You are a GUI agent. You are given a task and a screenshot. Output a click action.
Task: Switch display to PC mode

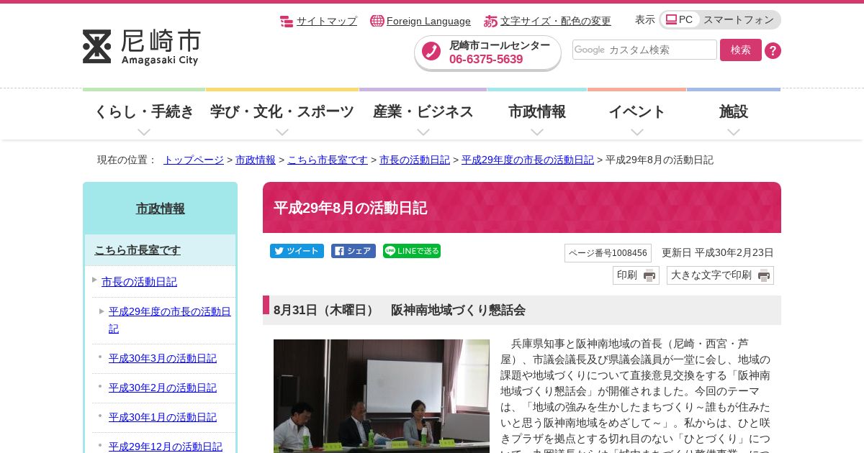[680, 19]
